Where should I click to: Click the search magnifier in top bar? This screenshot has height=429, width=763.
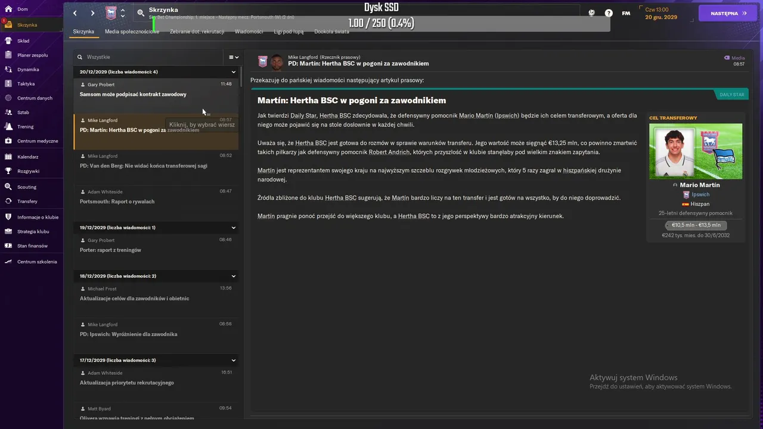[x=141, y=13]
